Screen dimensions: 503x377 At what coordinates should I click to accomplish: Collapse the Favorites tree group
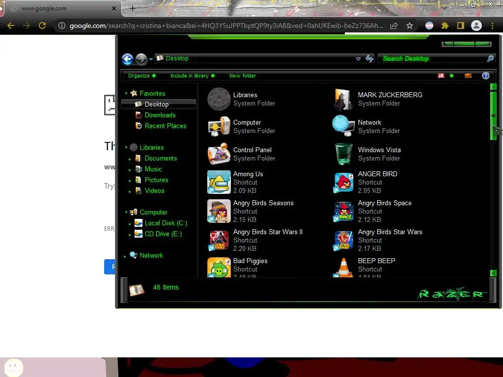point(126,93)
